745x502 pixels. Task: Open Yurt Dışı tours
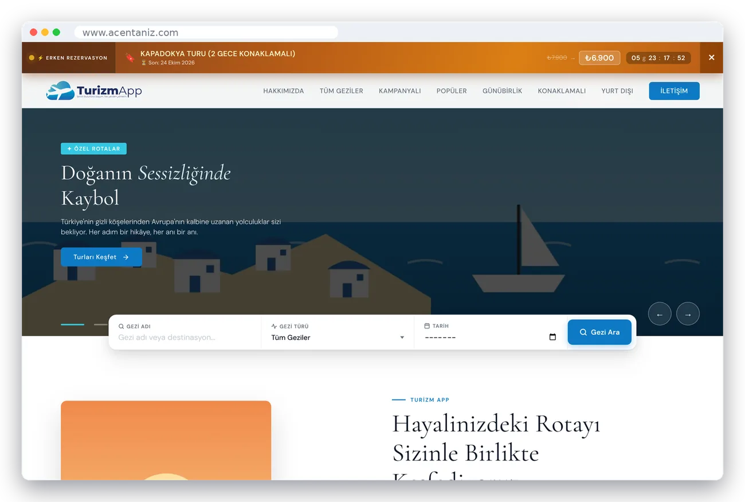617,91
